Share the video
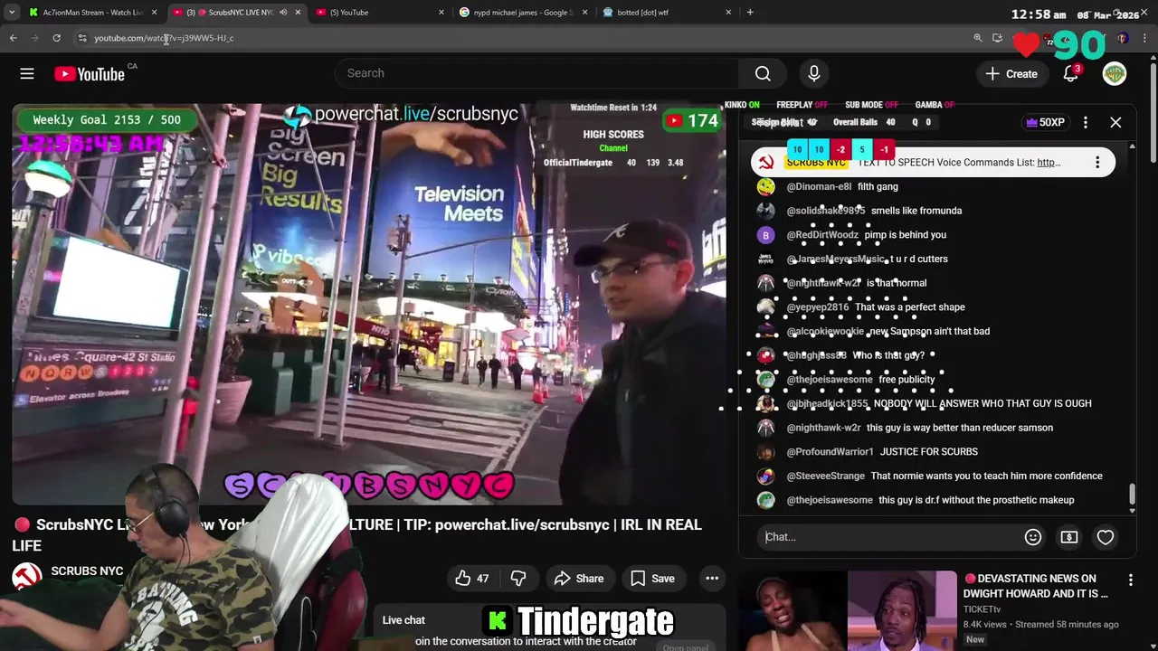 579,579
